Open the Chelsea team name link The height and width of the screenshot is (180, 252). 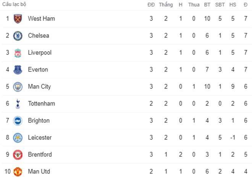[x=38, y=36]
